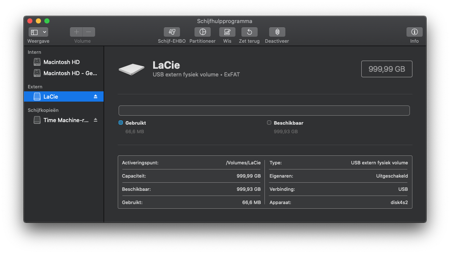The height and width of the screenshot is (254, 450).
Task: Click the Macintosh HD disk icon
Action: click(x=37, y=62)
